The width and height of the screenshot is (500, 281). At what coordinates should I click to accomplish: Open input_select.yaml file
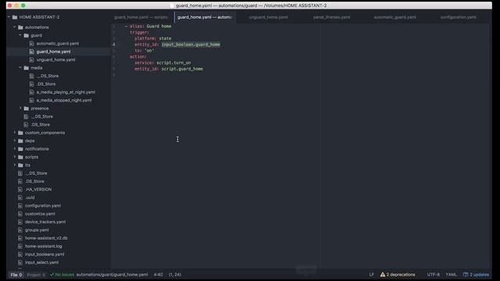[x=41, y=262]
